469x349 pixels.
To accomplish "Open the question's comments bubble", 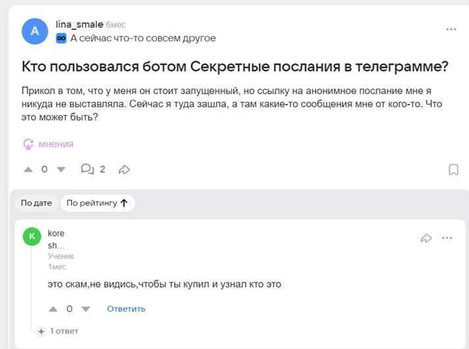I will point(87,169).
